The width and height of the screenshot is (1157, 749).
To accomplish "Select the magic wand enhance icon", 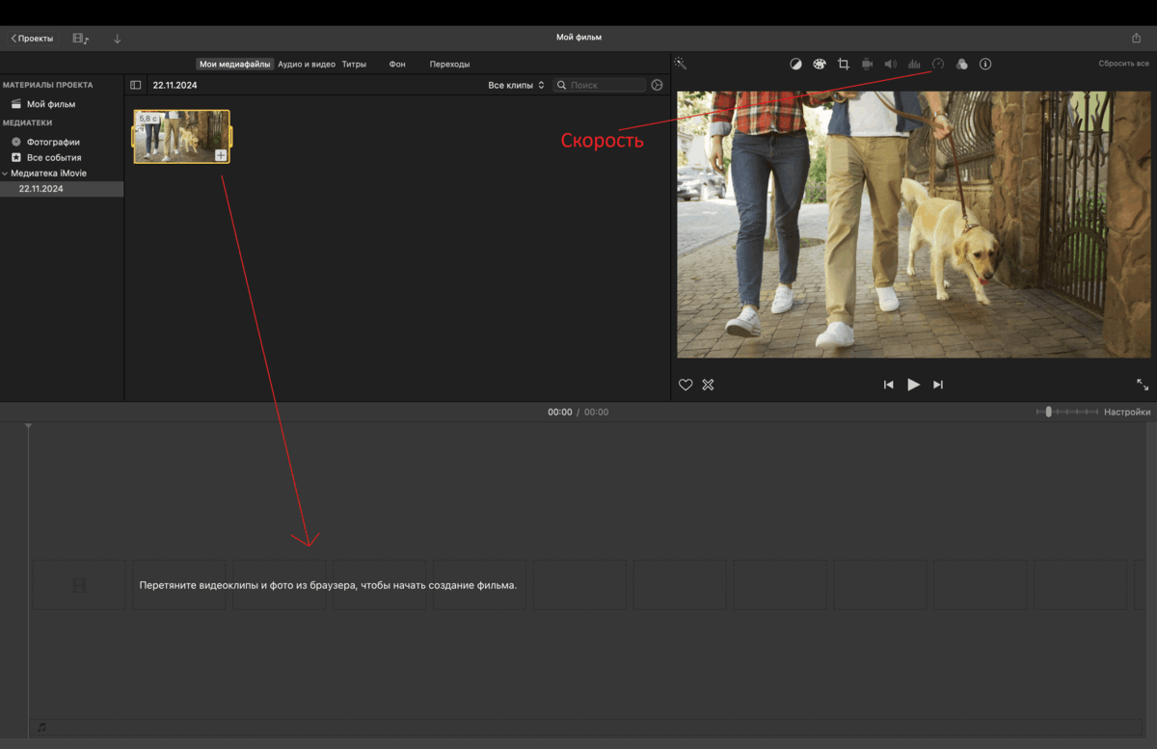I will 680,64.
